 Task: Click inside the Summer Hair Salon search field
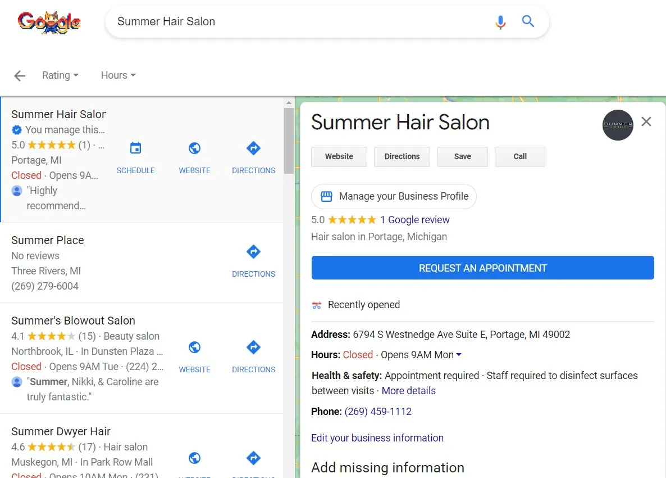point(297,22)
